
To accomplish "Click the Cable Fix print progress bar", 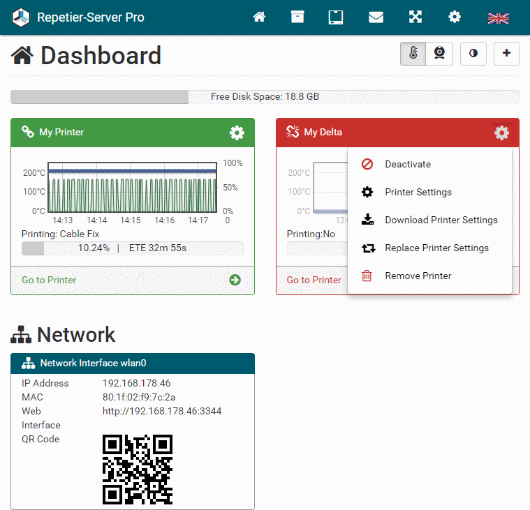I will click(132, 248).
